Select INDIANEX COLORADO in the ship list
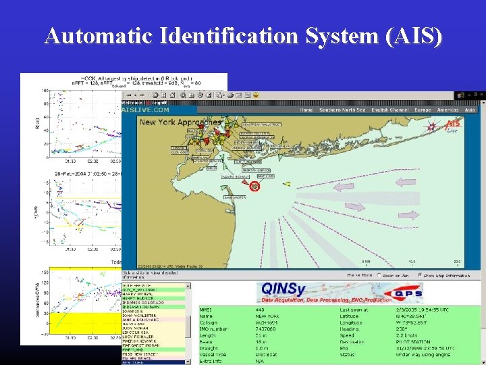Viewport: 486px width, 365px height. 153,303
